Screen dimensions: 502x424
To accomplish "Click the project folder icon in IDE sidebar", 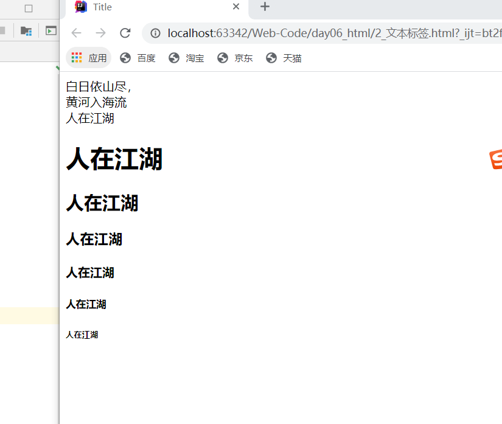I will point(26,30).
